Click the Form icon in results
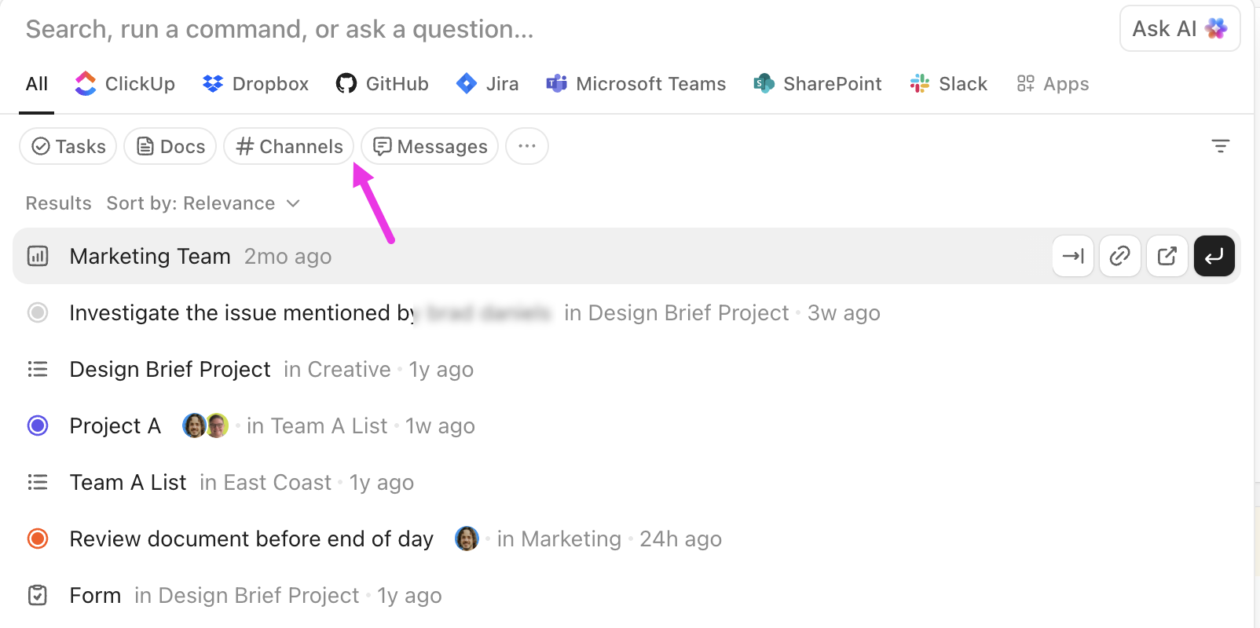This screenshot has height=628, width=1260. [38, 595]
